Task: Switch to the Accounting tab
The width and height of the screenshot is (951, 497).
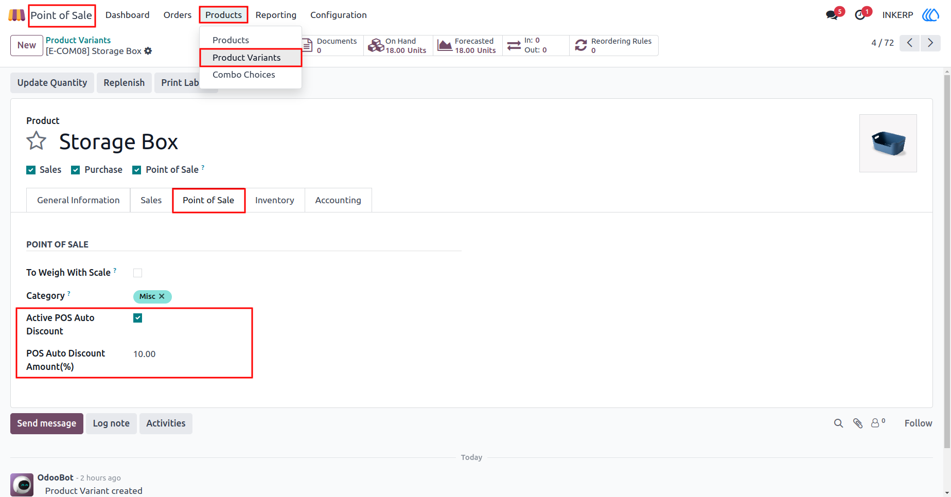Action: [338, 200]
